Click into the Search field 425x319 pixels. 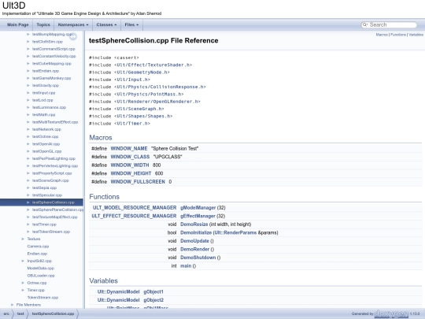(x=392, y=24)
